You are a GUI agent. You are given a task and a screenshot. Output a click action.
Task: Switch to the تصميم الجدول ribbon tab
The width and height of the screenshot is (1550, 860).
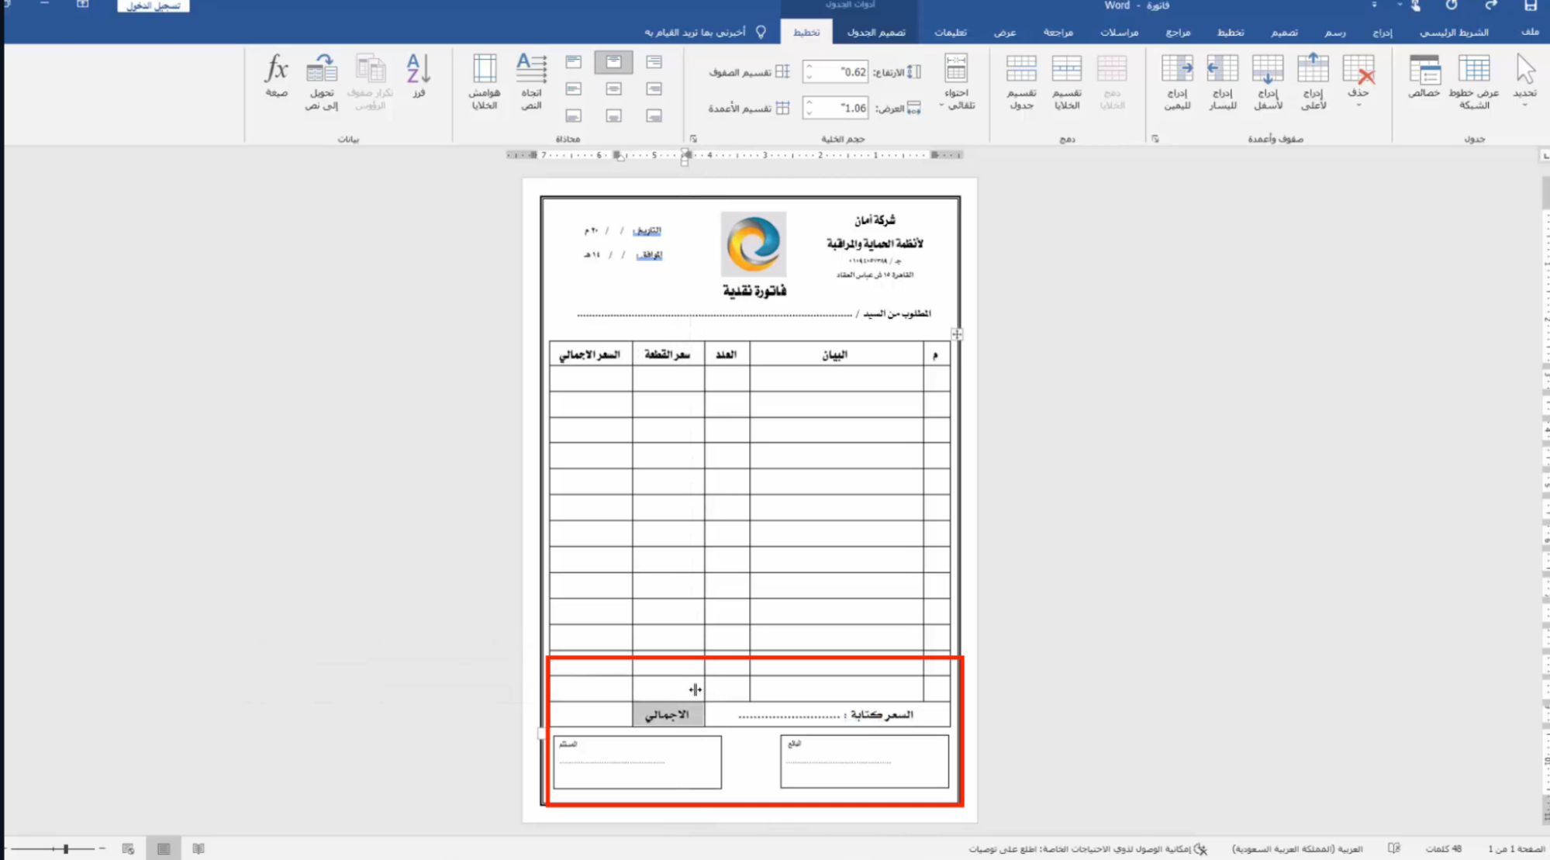(876, 33)
